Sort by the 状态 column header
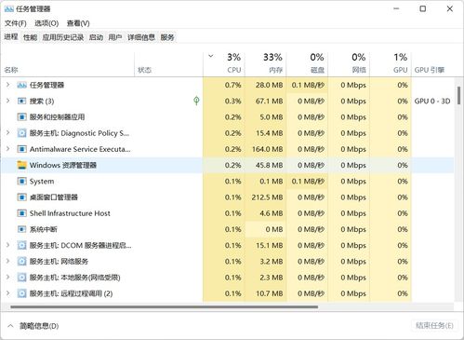Screen dimensions: 464x340 click(169, 63)
